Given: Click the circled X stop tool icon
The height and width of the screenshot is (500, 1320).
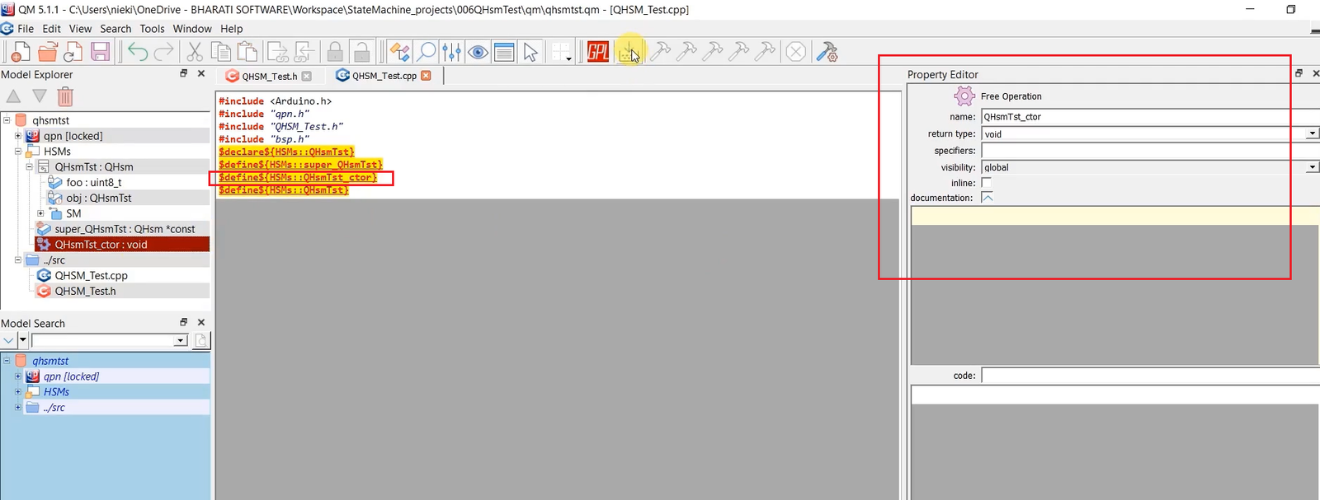Looking at the screenshot, I should (x=795, y=52).
